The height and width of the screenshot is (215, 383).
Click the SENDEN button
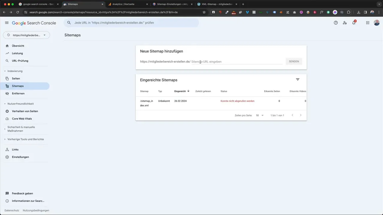(294, 62)
